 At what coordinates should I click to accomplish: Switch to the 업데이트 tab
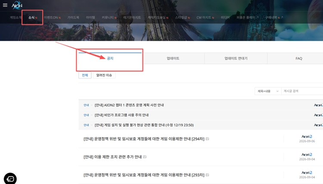[173, 58]
